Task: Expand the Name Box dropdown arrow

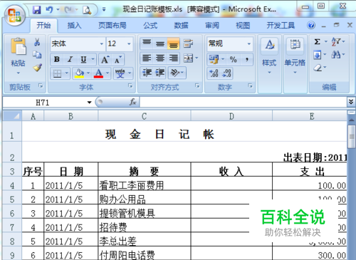Action: click(89, 103)
